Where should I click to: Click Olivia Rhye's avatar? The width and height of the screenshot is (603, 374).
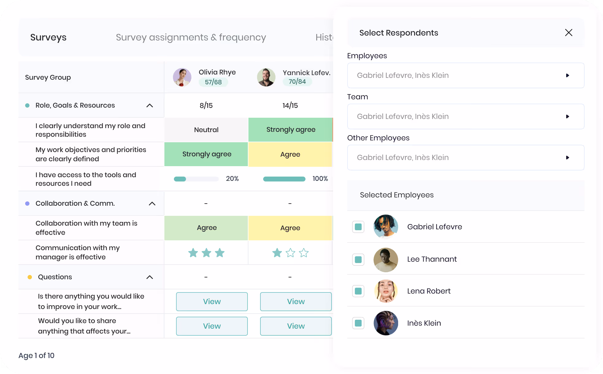pyautogui.click(x=182, y=77)
